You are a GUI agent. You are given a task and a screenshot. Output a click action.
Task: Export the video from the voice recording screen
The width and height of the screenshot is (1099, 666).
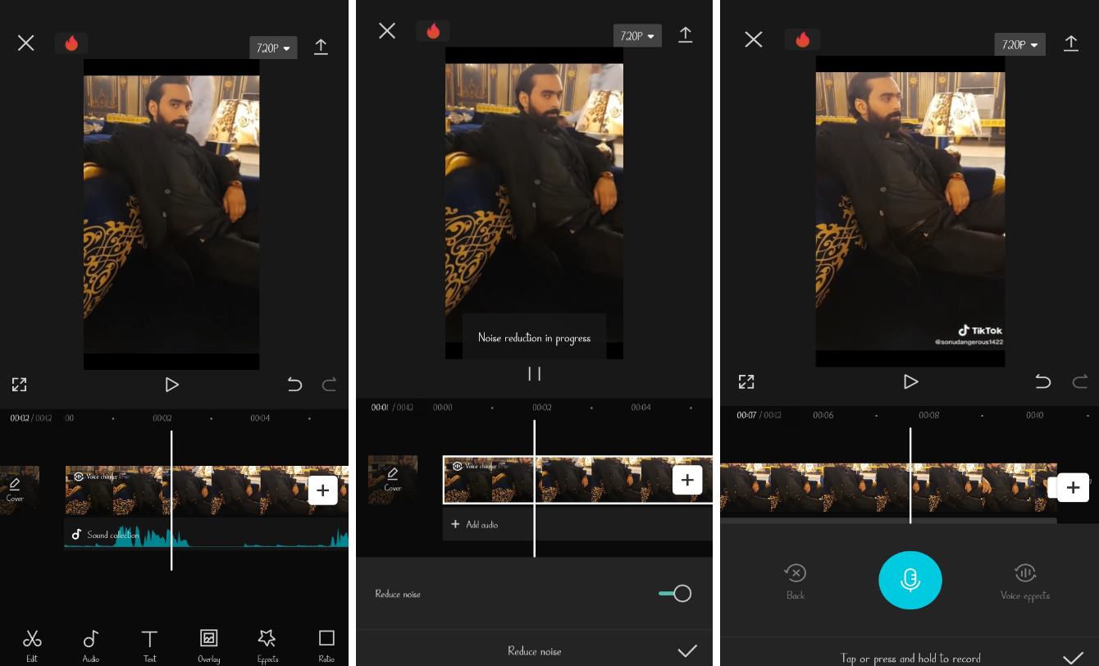coord(1071,43)
